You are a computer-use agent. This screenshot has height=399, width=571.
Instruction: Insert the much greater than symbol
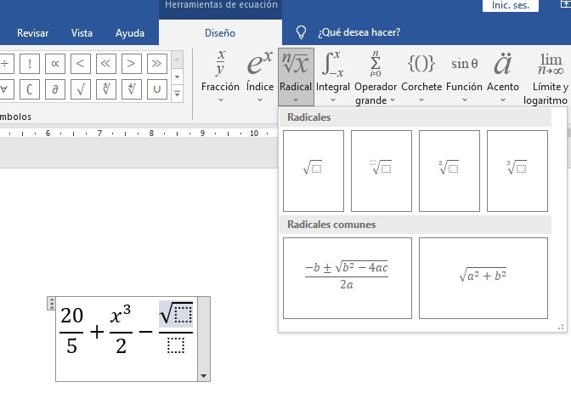tap(105, 63)
